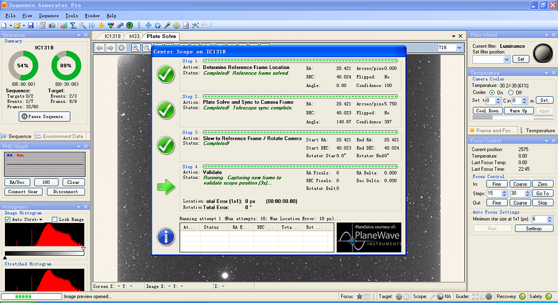558x303 pixels.
Task: Switch to the M33 tab
Action: 134,36
